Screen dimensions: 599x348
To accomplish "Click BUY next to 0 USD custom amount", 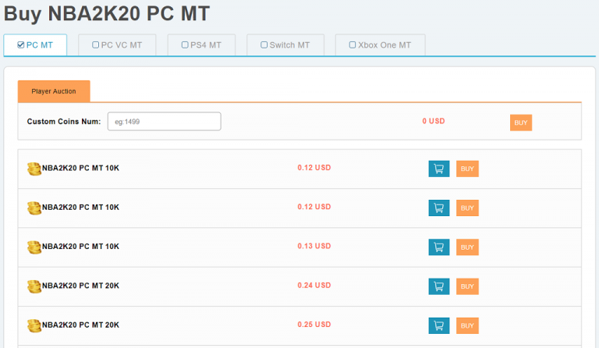I will pos(521,123).
